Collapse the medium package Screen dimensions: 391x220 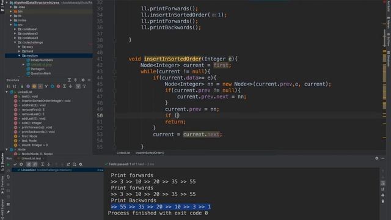coord(20,56)
